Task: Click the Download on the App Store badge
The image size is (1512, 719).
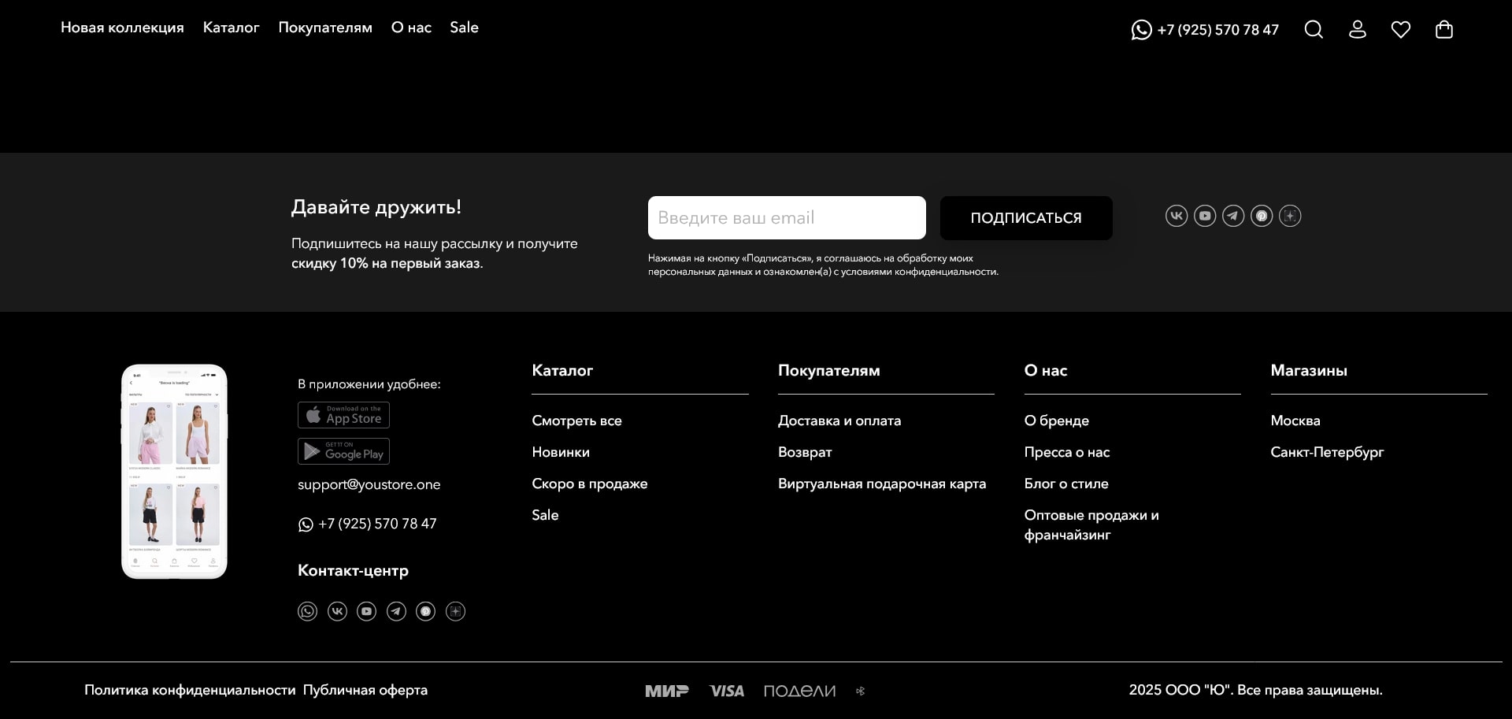Action: tap(343, 415)
